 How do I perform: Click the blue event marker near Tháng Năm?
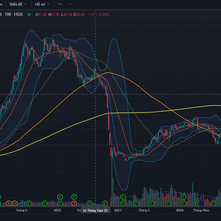(202, 203)
